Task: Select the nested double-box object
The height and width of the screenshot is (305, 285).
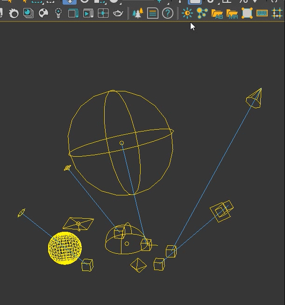Action: pos(221,211)
